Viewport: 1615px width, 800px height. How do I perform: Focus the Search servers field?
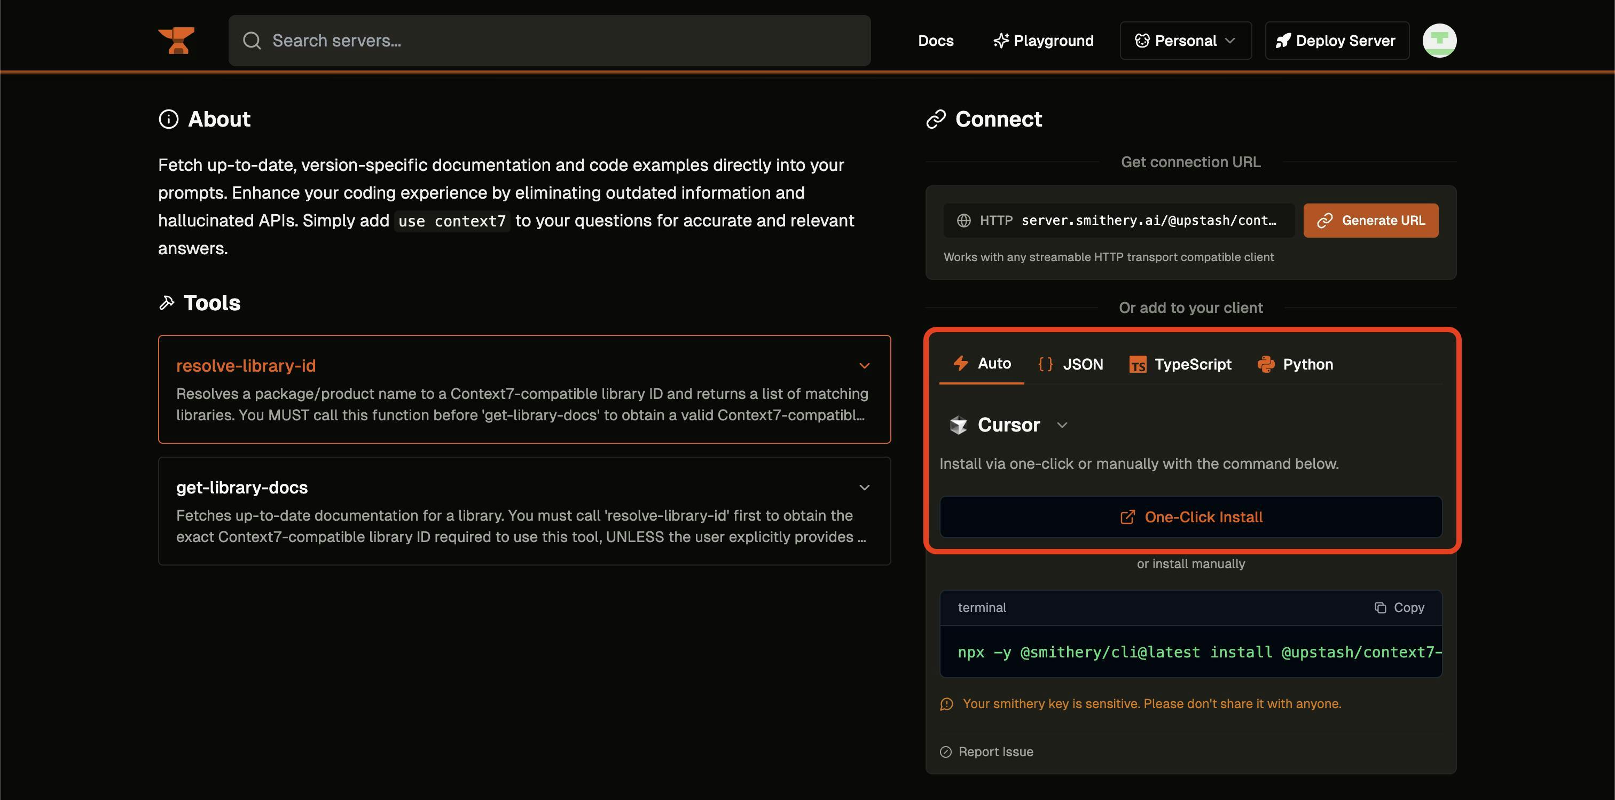tap(549, 41)
